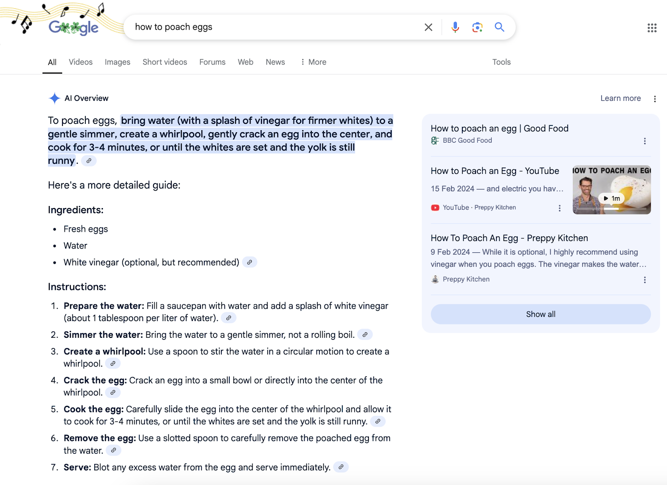Open 'How To Poach An Egg - Preppy Kitchen'
This screenshot has width=667, height=485.
click(x=509, y=238)
